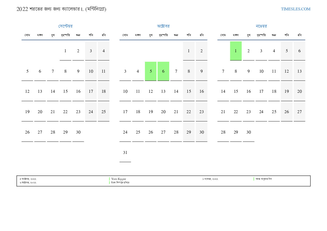327x231 pixels.
Task: Click the নভেম্বর month heading
Action: 261,26
